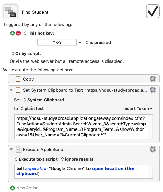Viewport: 163px width, 192px height.
Task: Click the Execute AppleScript script icon
Action: click(x=19, y=149)
